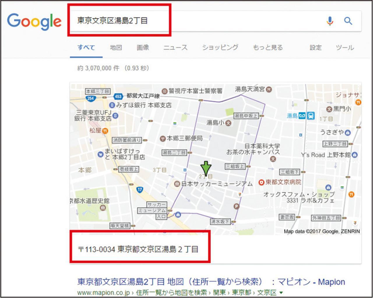Click the Y's Road 上野本館 shop icon
This screenshot has height=298, width=373.
coord(355,155)
